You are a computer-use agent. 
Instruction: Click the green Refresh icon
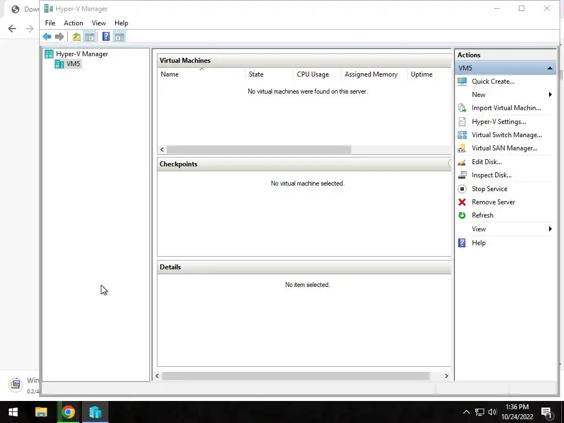(x=462, y=215)
